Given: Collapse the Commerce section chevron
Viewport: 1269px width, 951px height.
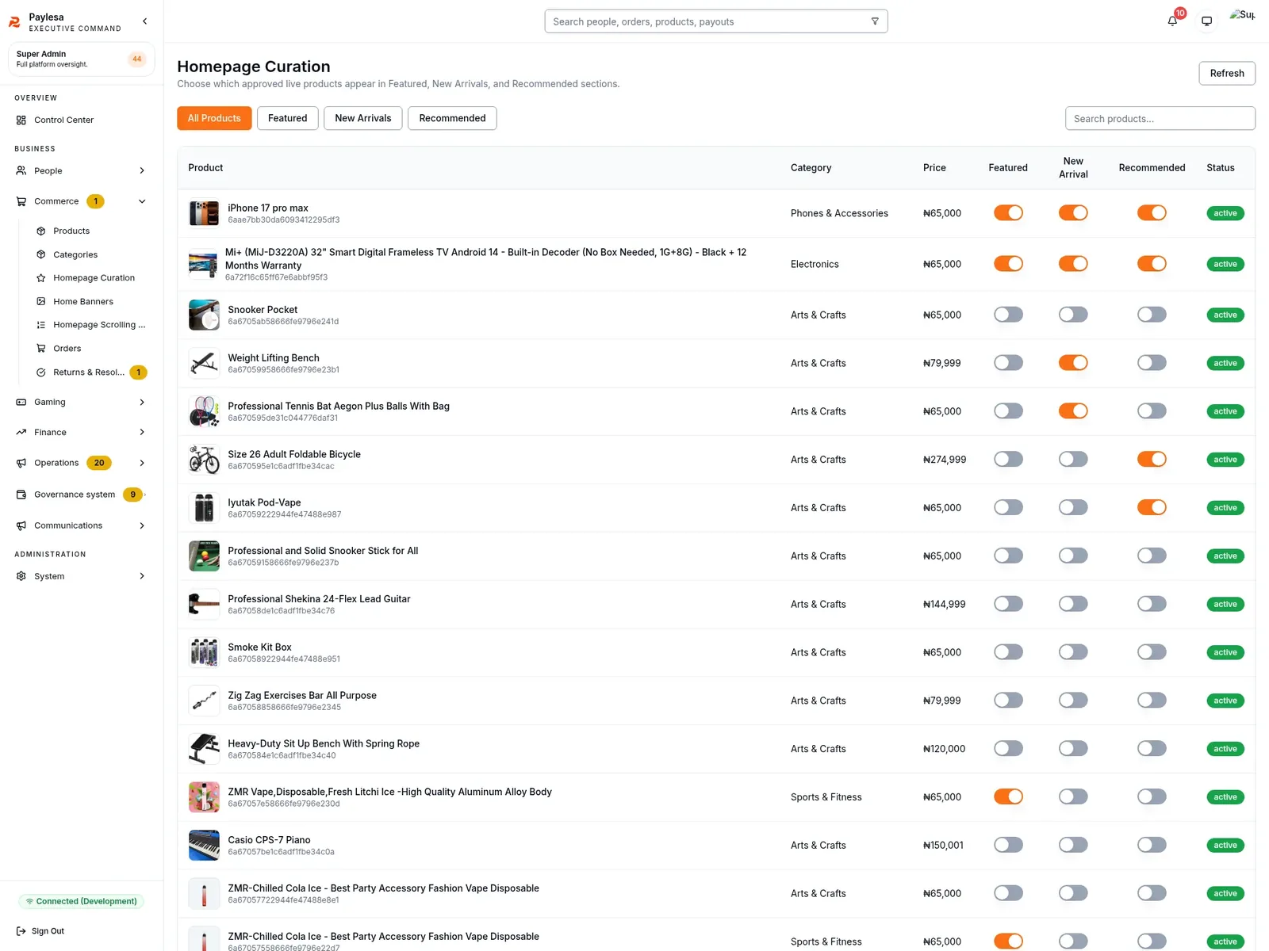Looking at the screenshot, I should click(142, 201).
